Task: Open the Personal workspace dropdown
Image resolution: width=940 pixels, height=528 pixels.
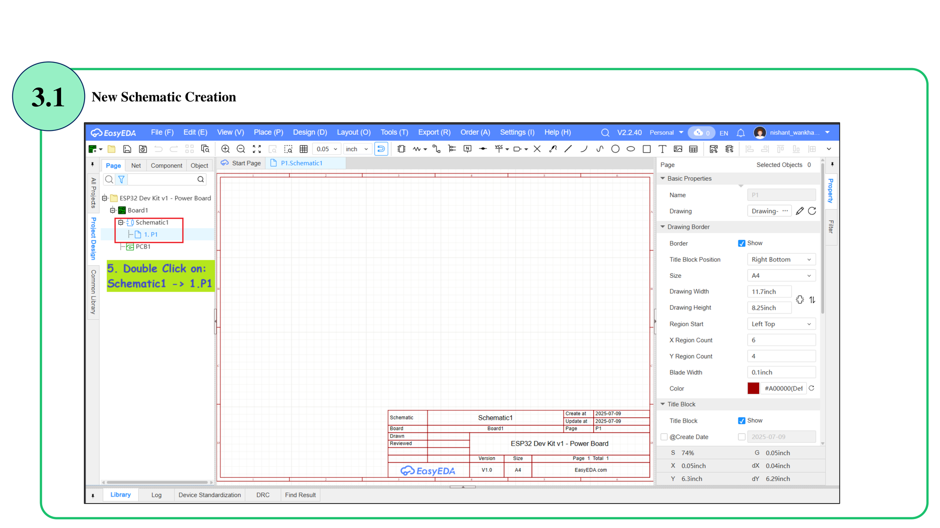Action: coord(666,133)
